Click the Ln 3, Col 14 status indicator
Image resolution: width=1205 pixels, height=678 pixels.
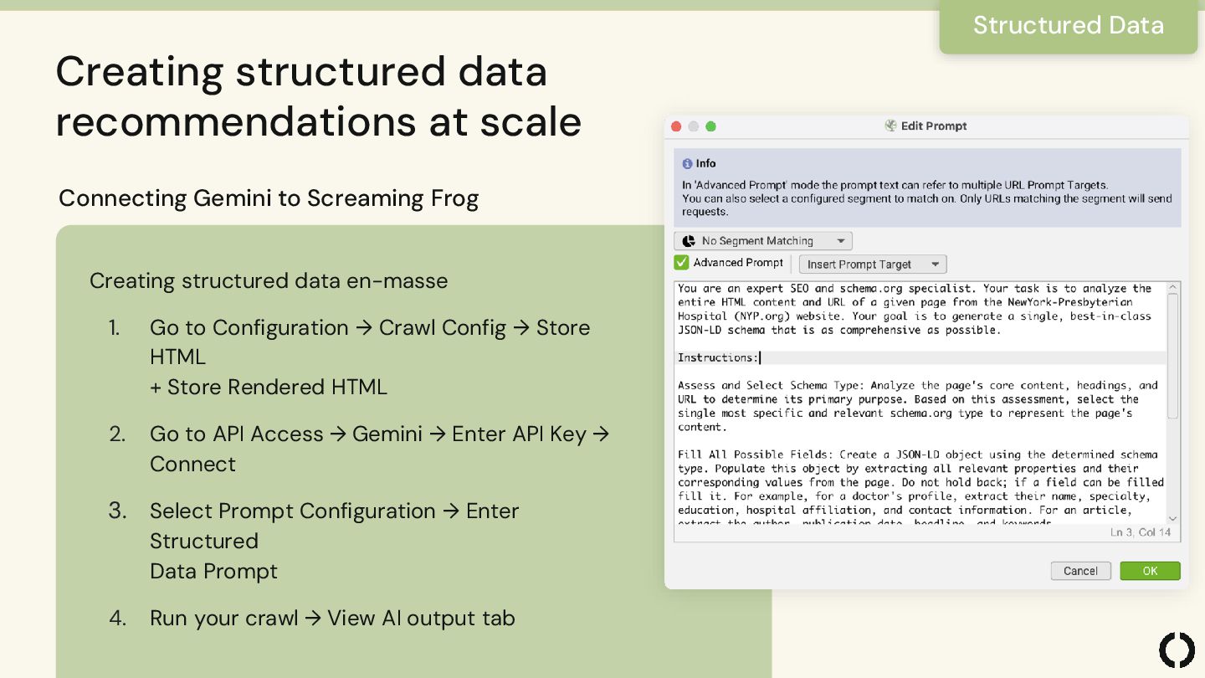(x=1141, y=532)
